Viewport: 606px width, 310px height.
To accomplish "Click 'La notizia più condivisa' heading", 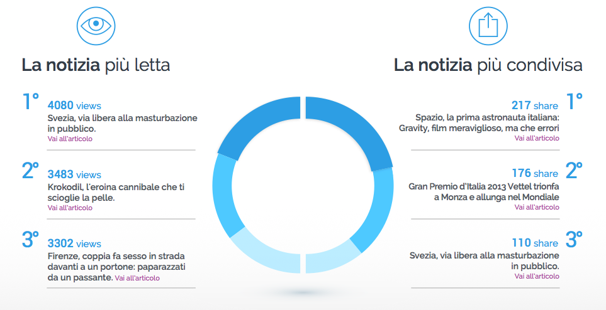I will tap(488, 65).
